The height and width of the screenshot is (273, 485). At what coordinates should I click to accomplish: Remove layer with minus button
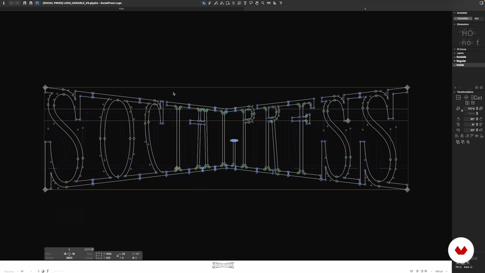coord(460,88)
